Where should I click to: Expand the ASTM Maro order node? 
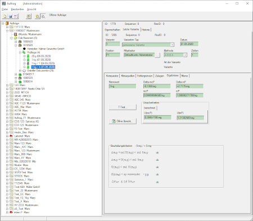7,111
